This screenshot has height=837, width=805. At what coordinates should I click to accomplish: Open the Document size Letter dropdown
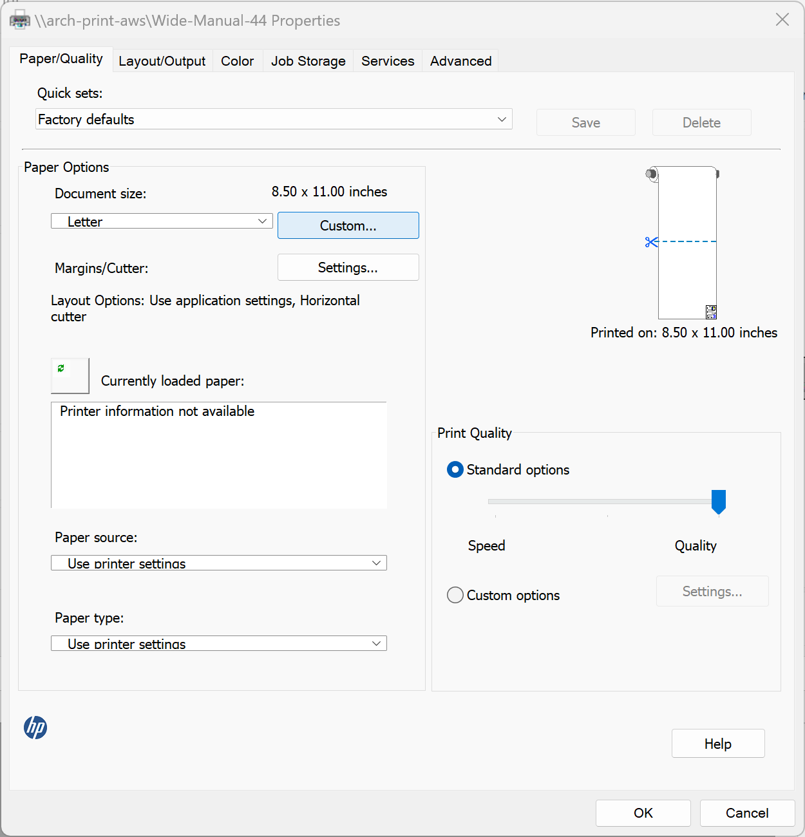coord(162,221)
